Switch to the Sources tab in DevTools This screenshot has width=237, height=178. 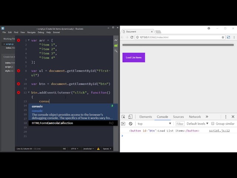[x=178, y=117]
